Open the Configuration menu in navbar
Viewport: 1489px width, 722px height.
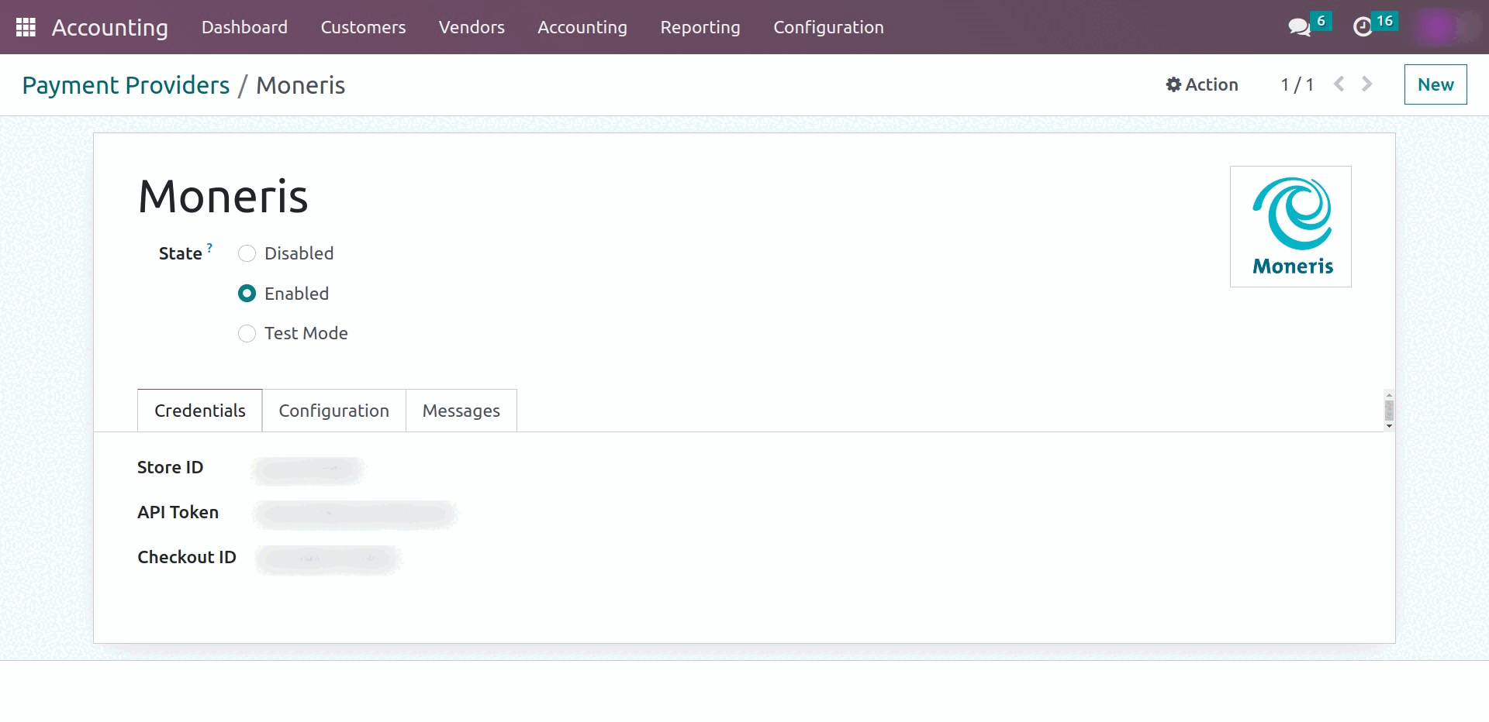tap(828, 27)
